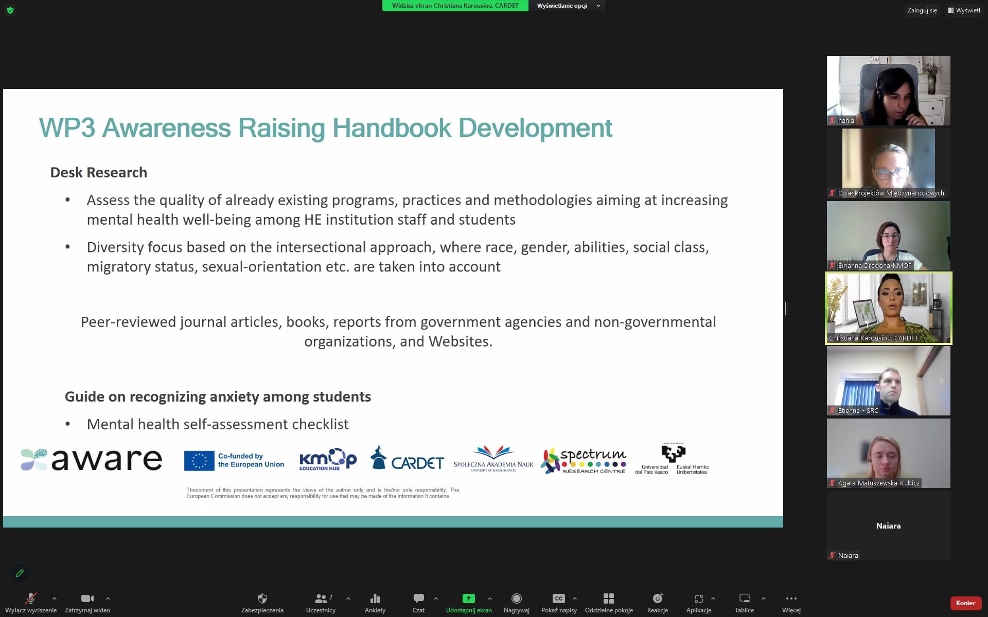988x617 pixels.
Task: Select Agata Matuszewska-Kubicz video thumbnail
Action: point(888,453)
